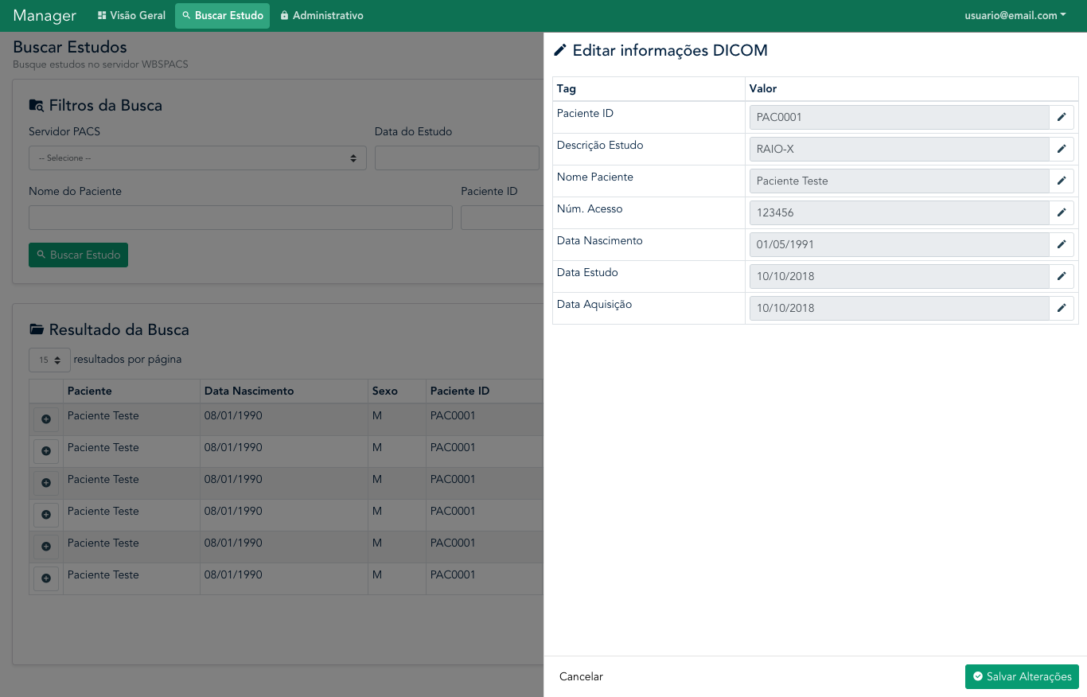Click the Data do Estudo field
The height and width of the screenshot is (697, 1087).
458,158
